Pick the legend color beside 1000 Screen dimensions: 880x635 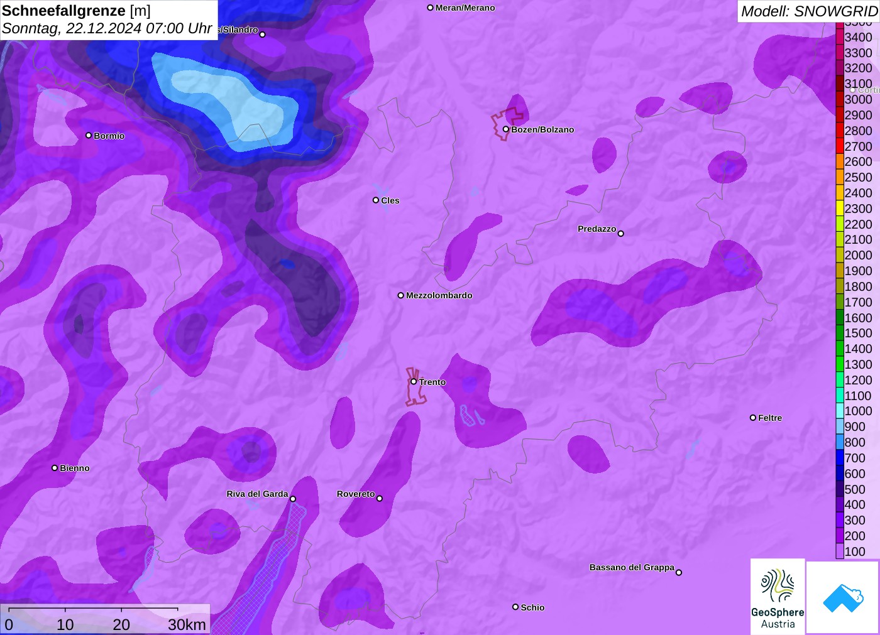click(840, 411)
